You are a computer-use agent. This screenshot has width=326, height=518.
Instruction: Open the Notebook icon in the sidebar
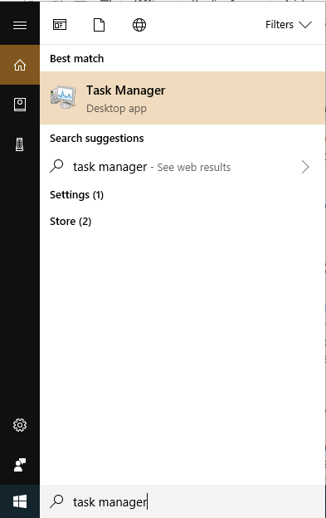tap(20, 105)
